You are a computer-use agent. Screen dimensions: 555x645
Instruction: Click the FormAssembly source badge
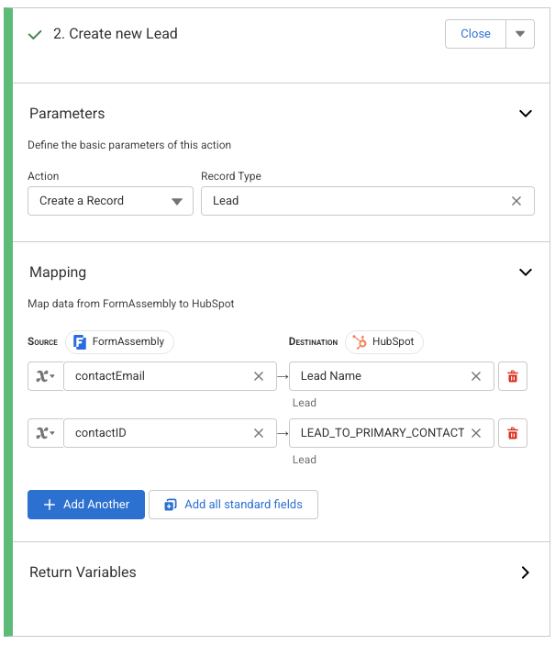pyautogui.click(x=119, y=341)
